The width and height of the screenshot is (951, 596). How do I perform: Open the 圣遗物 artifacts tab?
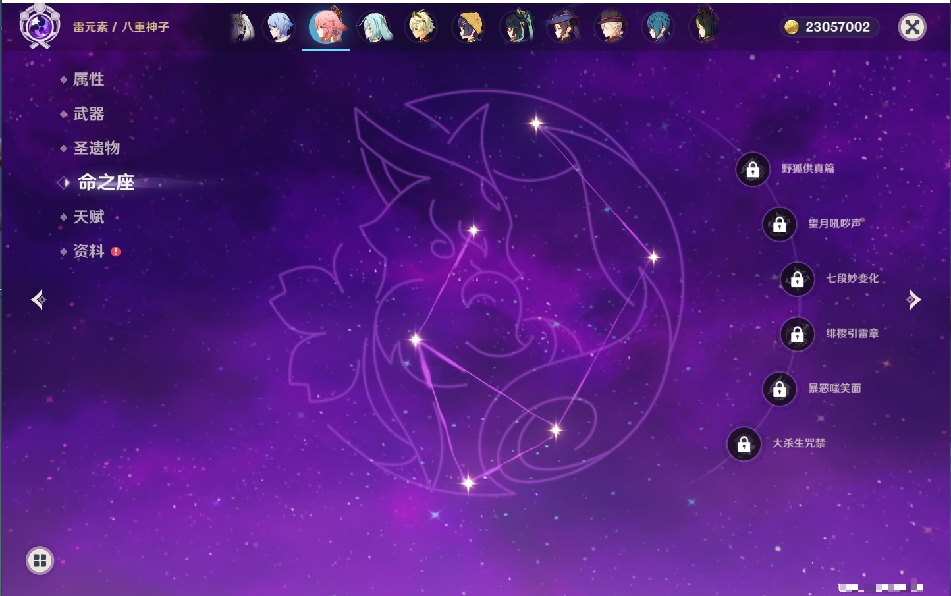pos(96,148)
